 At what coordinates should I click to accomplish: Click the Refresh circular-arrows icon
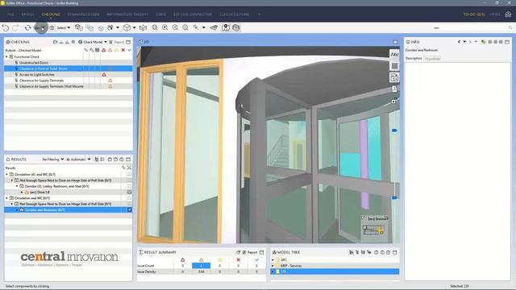[x=27, y=28]
